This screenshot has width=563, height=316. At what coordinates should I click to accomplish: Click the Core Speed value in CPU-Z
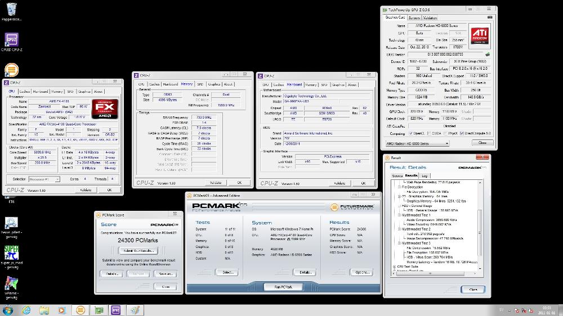coord(42,152)
